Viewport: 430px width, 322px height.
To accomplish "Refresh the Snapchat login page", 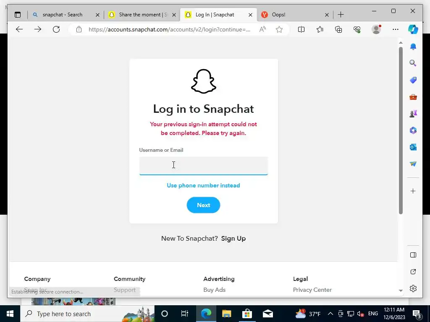I will pos(56,29).
